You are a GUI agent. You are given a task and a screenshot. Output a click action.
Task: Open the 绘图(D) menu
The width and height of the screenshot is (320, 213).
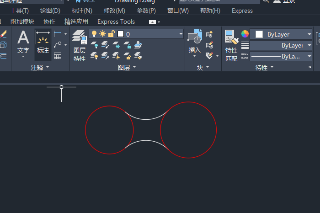50,11
